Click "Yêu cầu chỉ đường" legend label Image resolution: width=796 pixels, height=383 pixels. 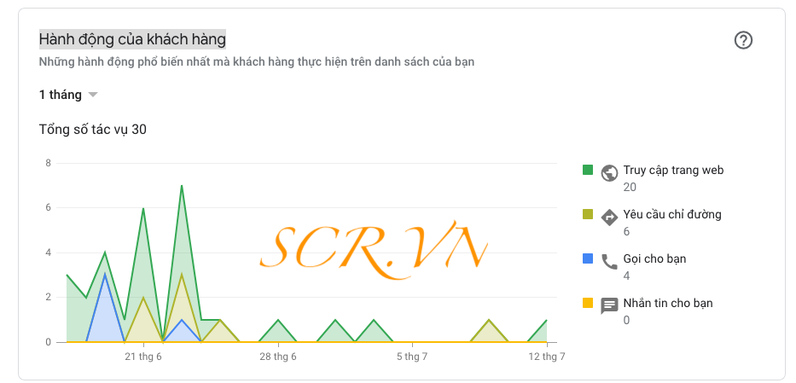pyautogui.click(x=672, y=214)
